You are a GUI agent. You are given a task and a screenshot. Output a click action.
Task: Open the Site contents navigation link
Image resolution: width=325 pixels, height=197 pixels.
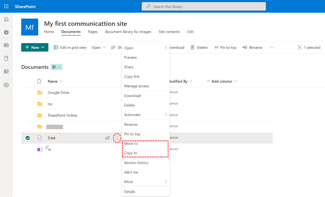click(169, 32)
